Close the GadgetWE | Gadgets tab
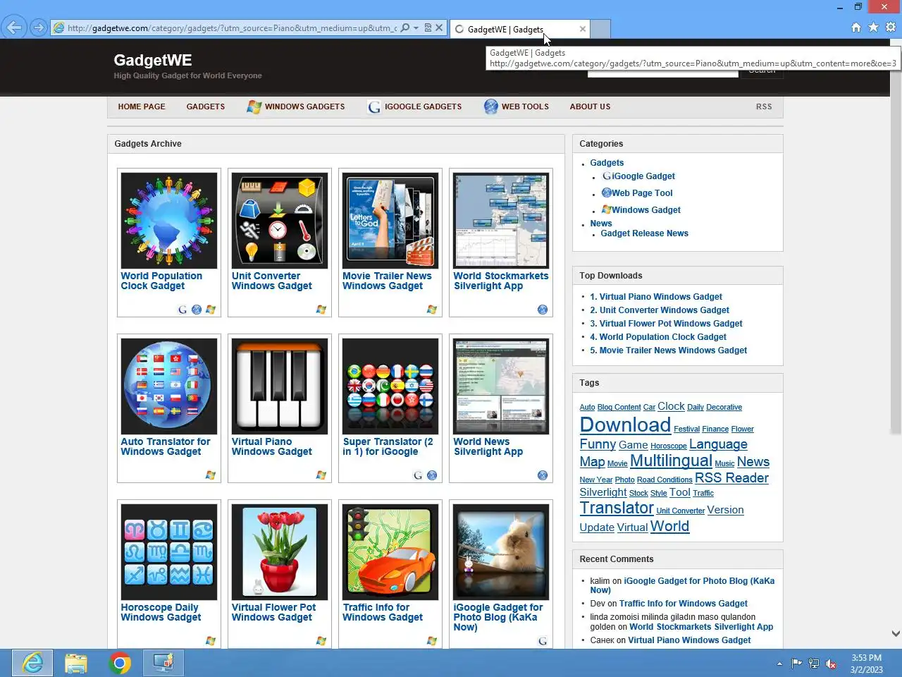The height and width of the screenshot is (677, 902). (582, 29)
